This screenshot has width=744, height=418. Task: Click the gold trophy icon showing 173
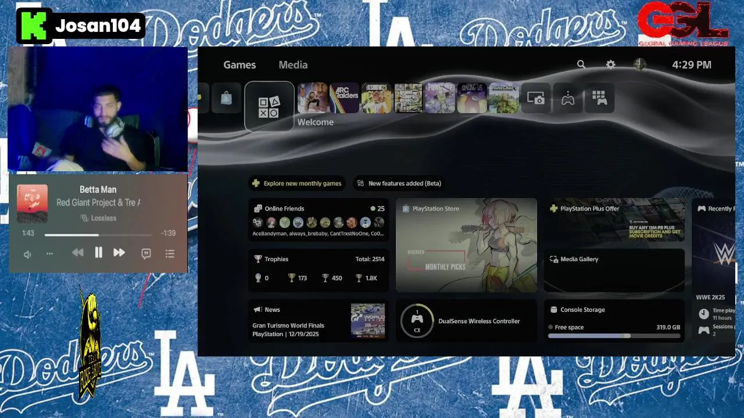292,278
